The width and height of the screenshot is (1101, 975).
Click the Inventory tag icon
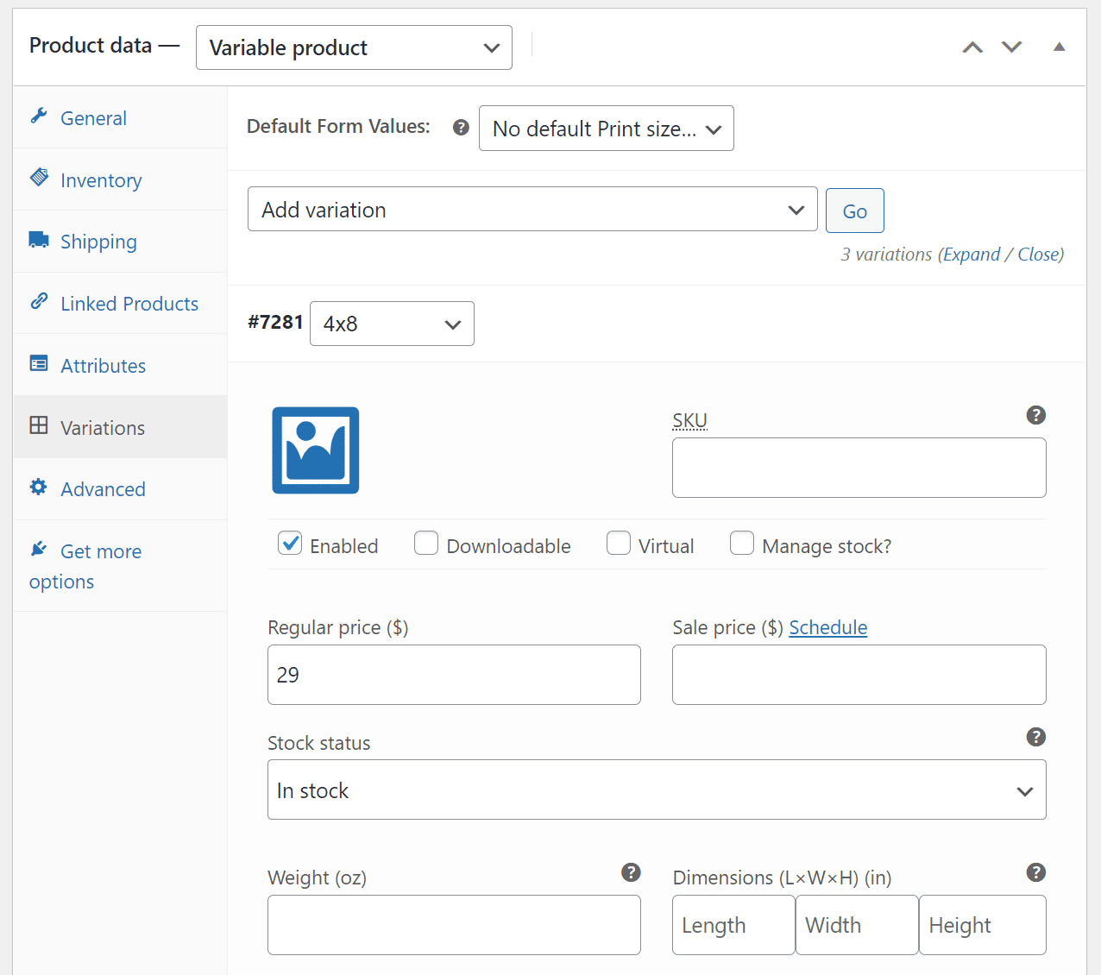pyautogui.click(x=39, y=178)
